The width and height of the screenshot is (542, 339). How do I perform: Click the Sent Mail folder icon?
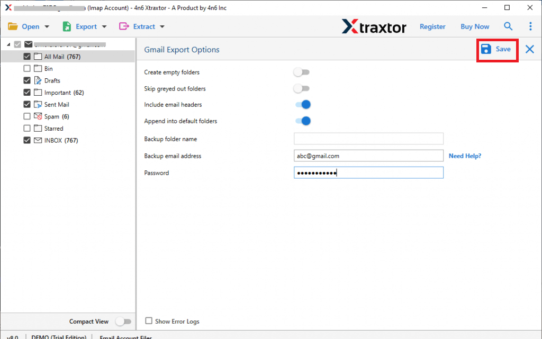pos(38,104)
